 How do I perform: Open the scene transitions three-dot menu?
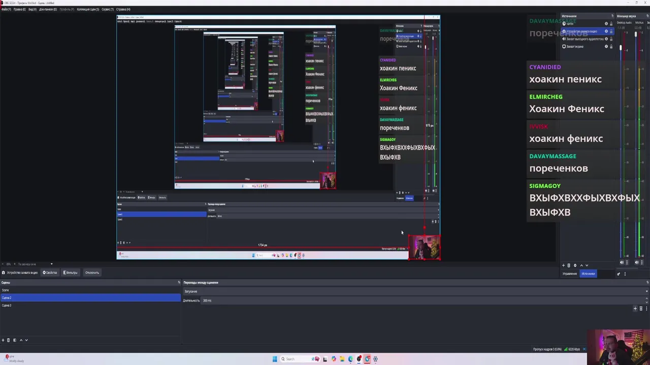coord(646,309)
